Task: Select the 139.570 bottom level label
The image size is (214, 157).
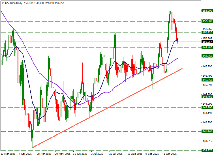Action: 207,151
